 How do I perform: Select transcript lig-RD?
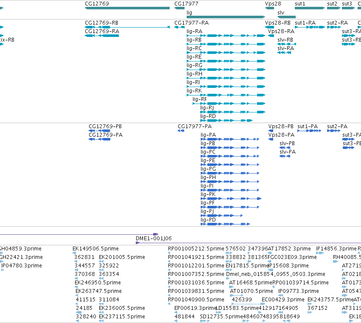pyautogui.click(x=227, y=121)
